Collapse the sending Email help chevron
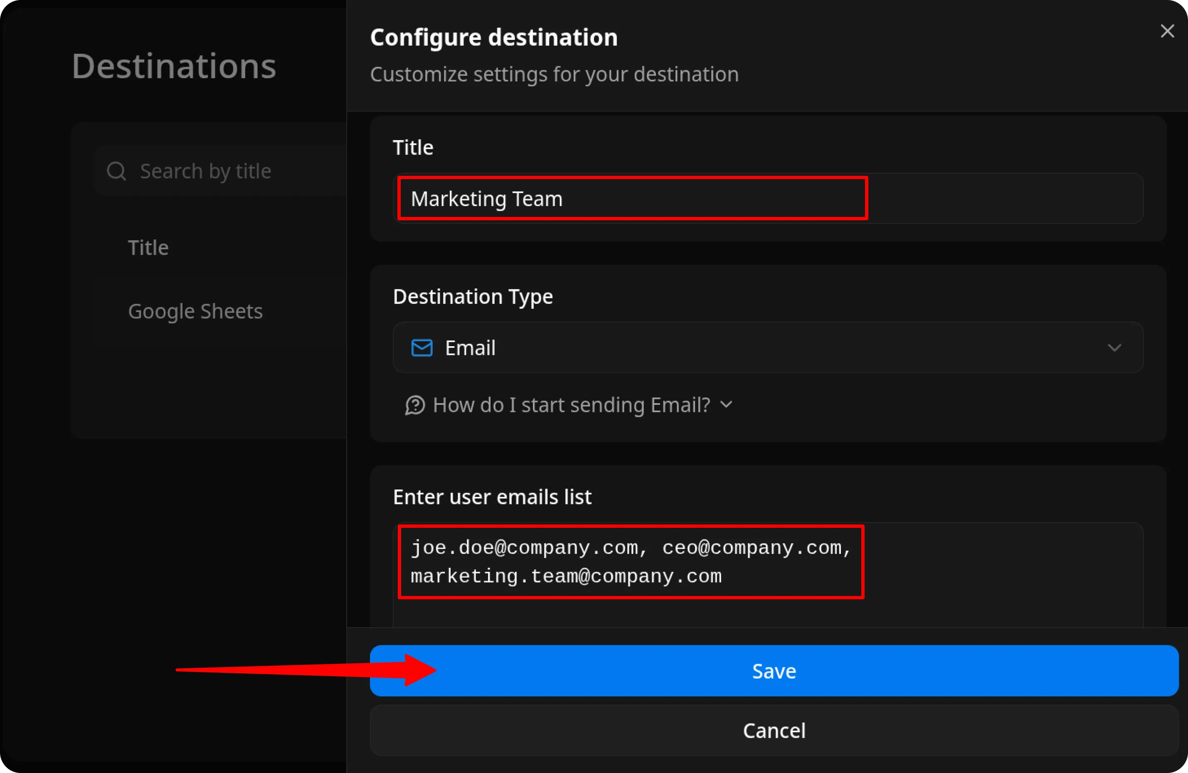The image size is (1188, 773). coord(726,405)
